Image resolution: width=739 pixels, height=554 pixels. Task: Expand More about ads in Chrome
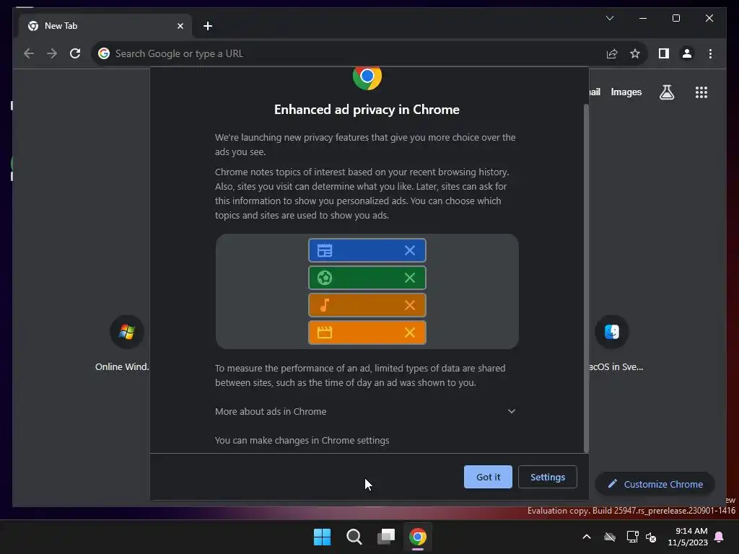tap(365, 411)
